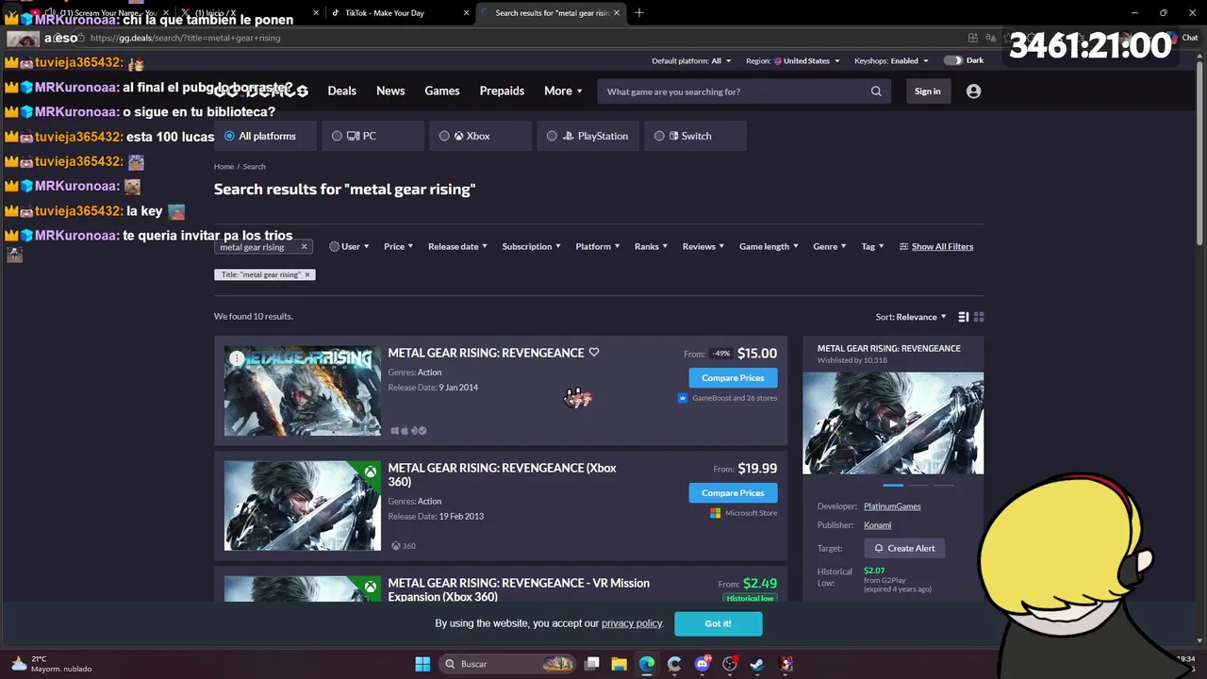The width and height of the screenshot is (1207, 679).
Task: Open the browser Chat Copilot button
Action: 1183,38
